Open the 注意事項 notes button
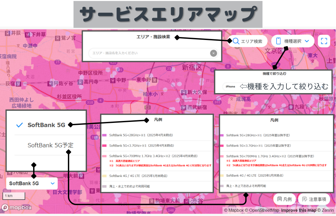The image size is (336, 216). point(314,199)
